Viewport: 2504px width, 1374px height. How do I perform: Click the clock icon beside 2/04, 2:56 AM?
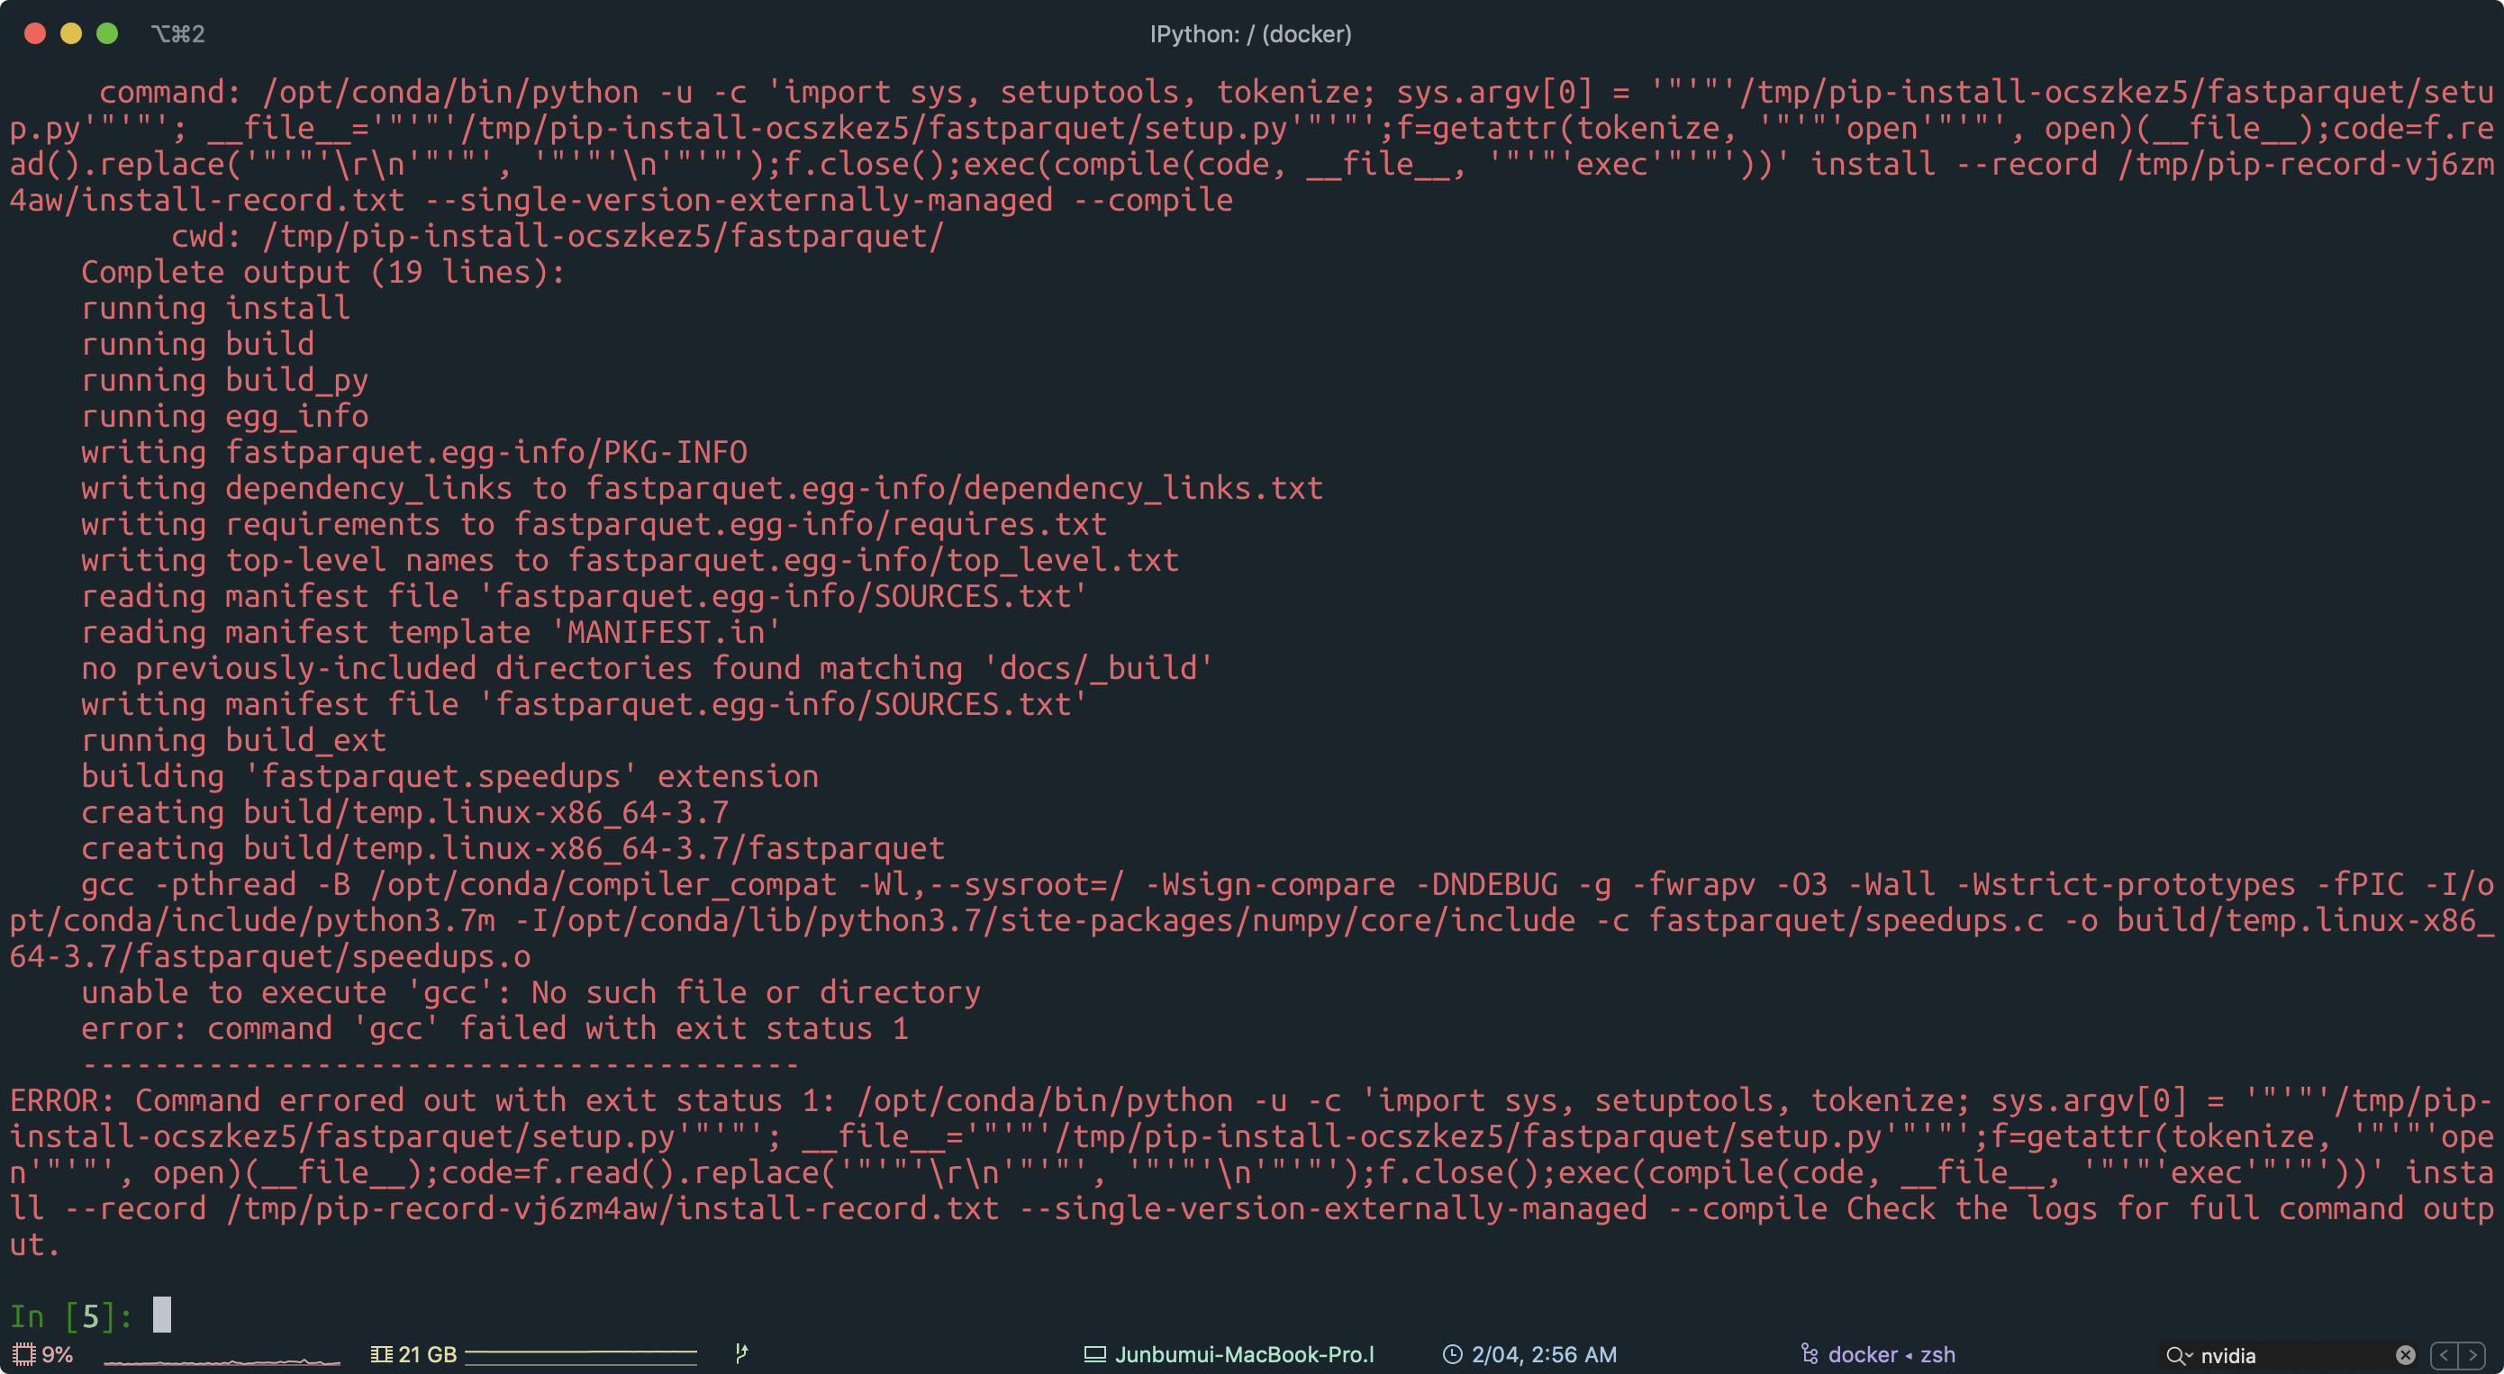pos(1453,1353)
